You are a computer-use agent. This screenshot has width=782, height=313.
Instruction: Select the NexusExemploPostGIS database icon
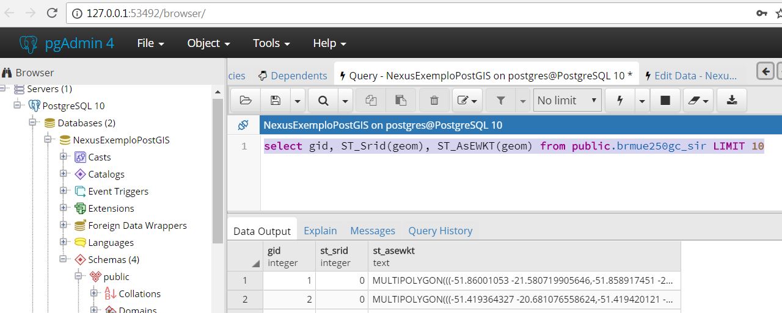tap(65, 140)
